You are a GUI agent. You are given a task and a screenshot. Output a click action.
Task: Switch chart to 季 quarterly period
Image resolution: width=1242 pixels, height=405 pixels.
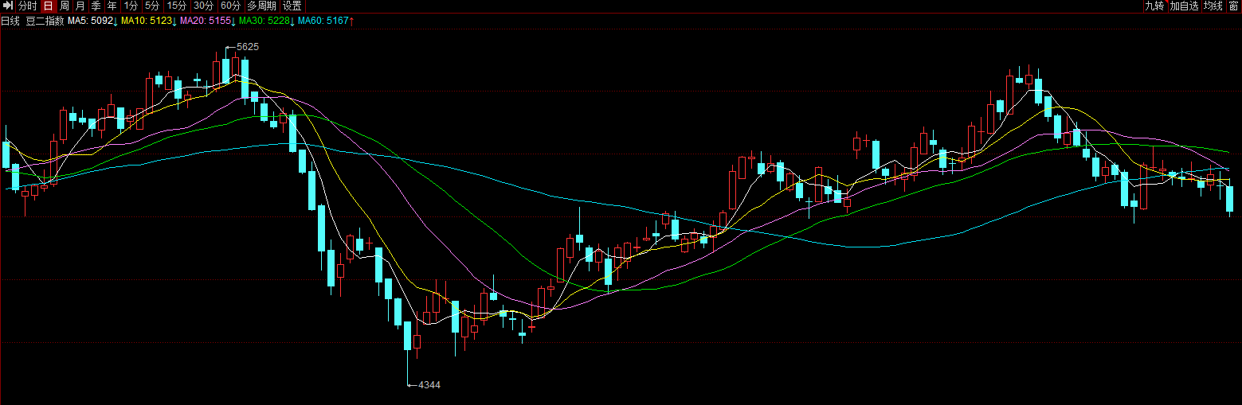pos(96,6)
